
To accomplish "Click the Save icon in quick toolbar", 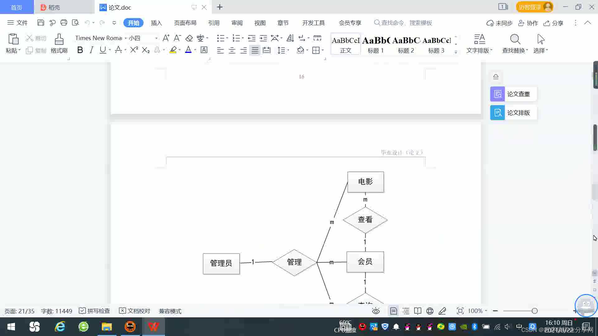I will [40, 23].
